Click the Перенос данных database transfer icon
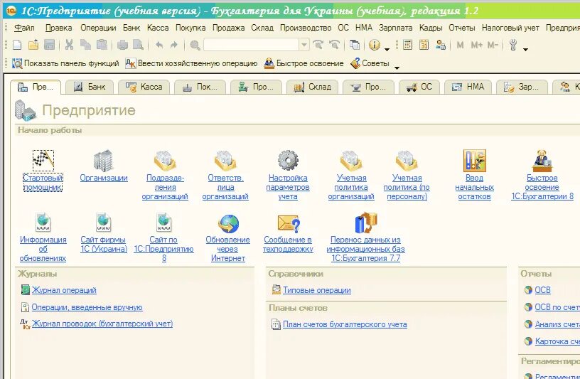 [x=366, y=223]
